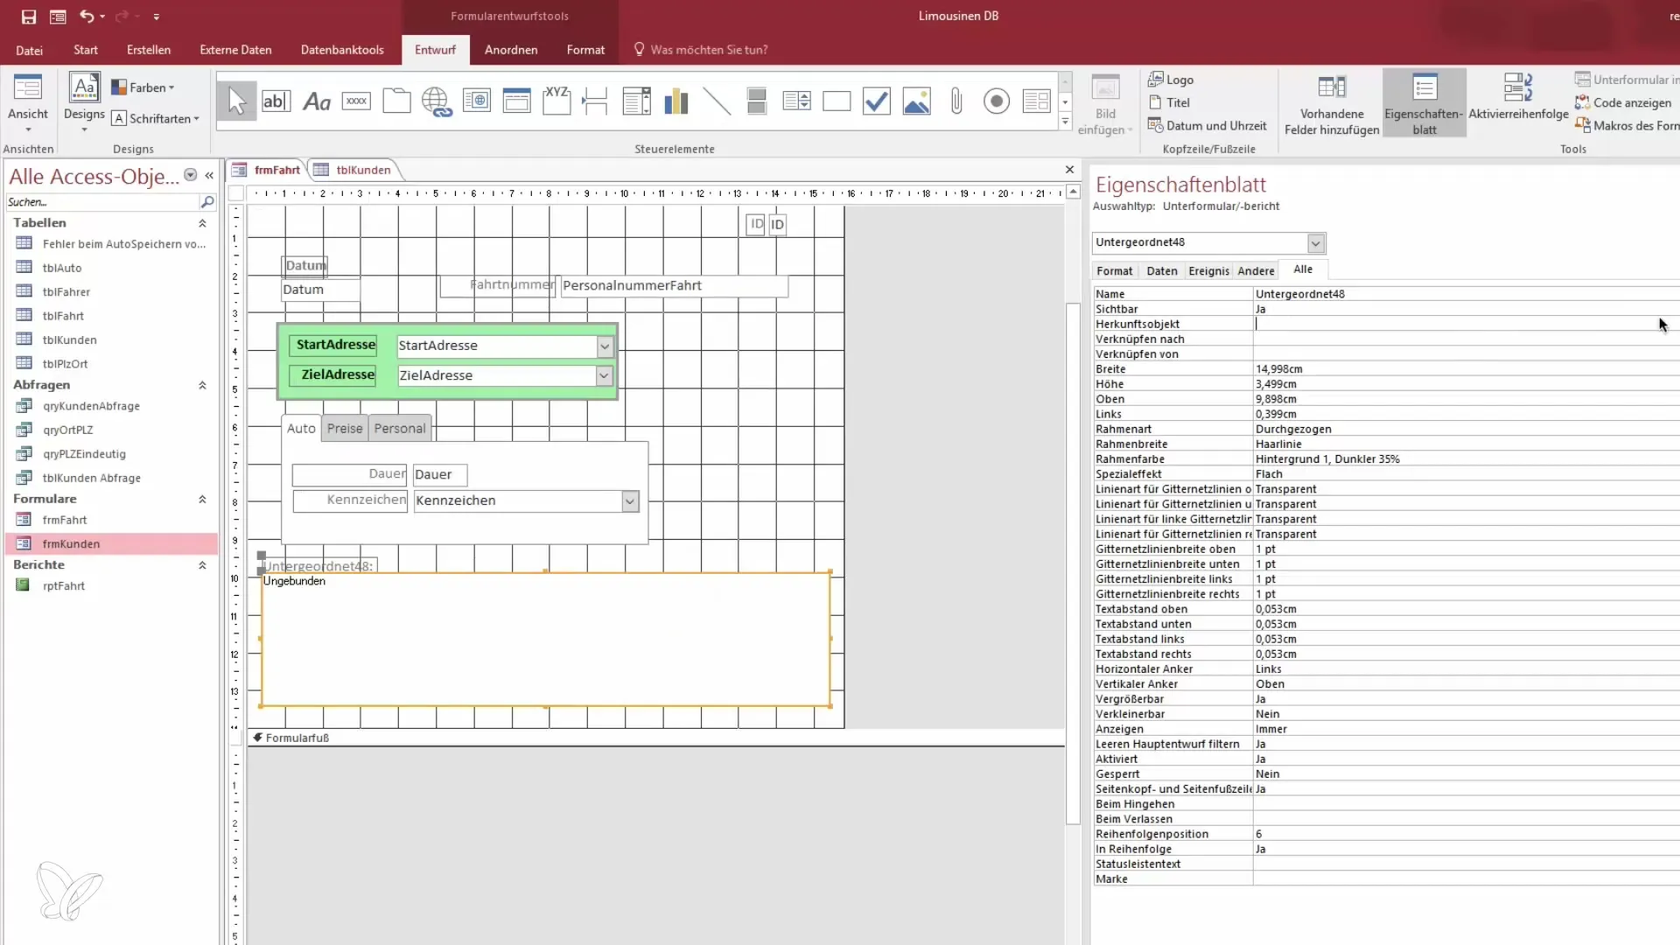Click the Save icon in quick access toolbar
Image resolution: width=1680 pixels, height=945 pixels.
[29, 17]
